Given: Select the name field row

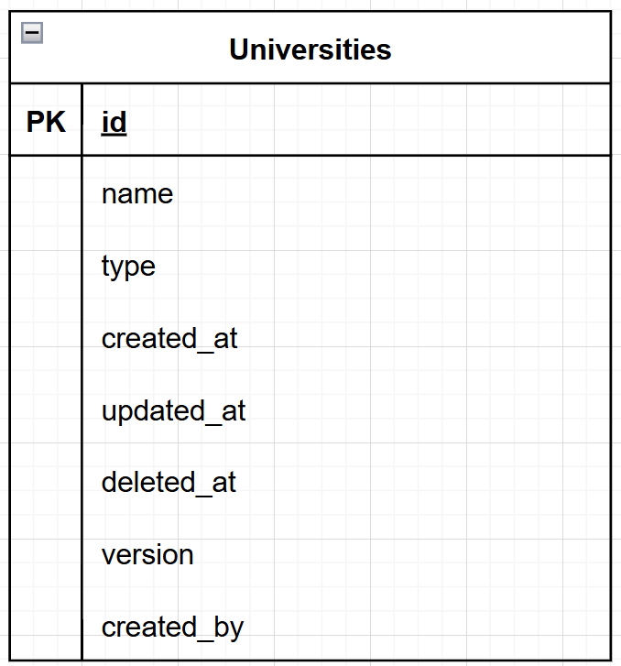Looking at the screenshot, I should (346, 194).
